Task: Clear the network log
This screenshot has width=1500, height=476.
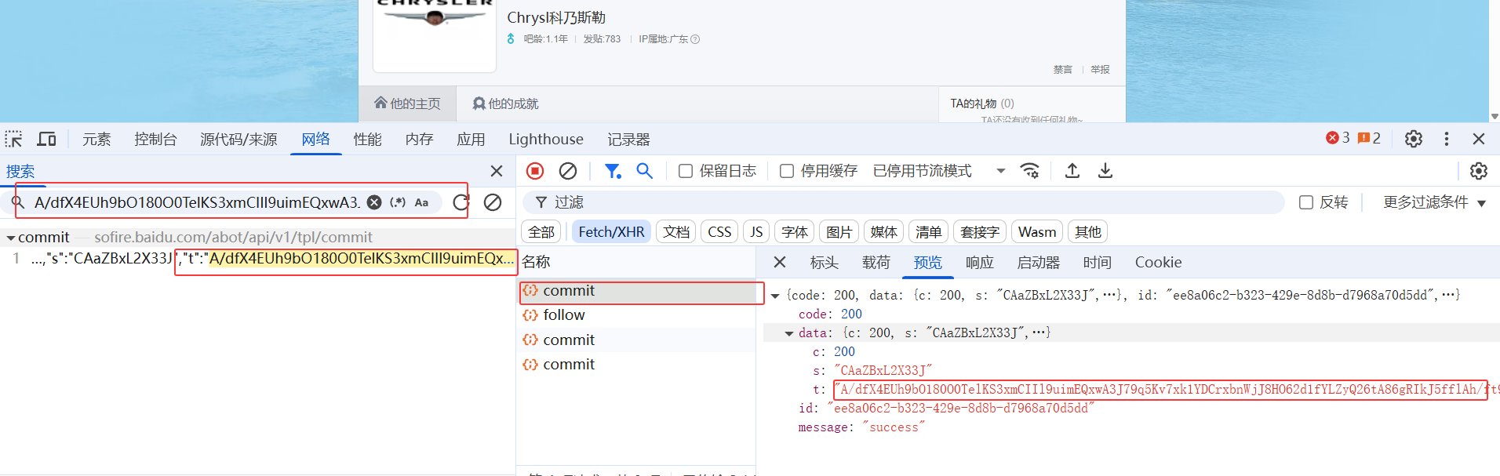Action: [568, 171]
